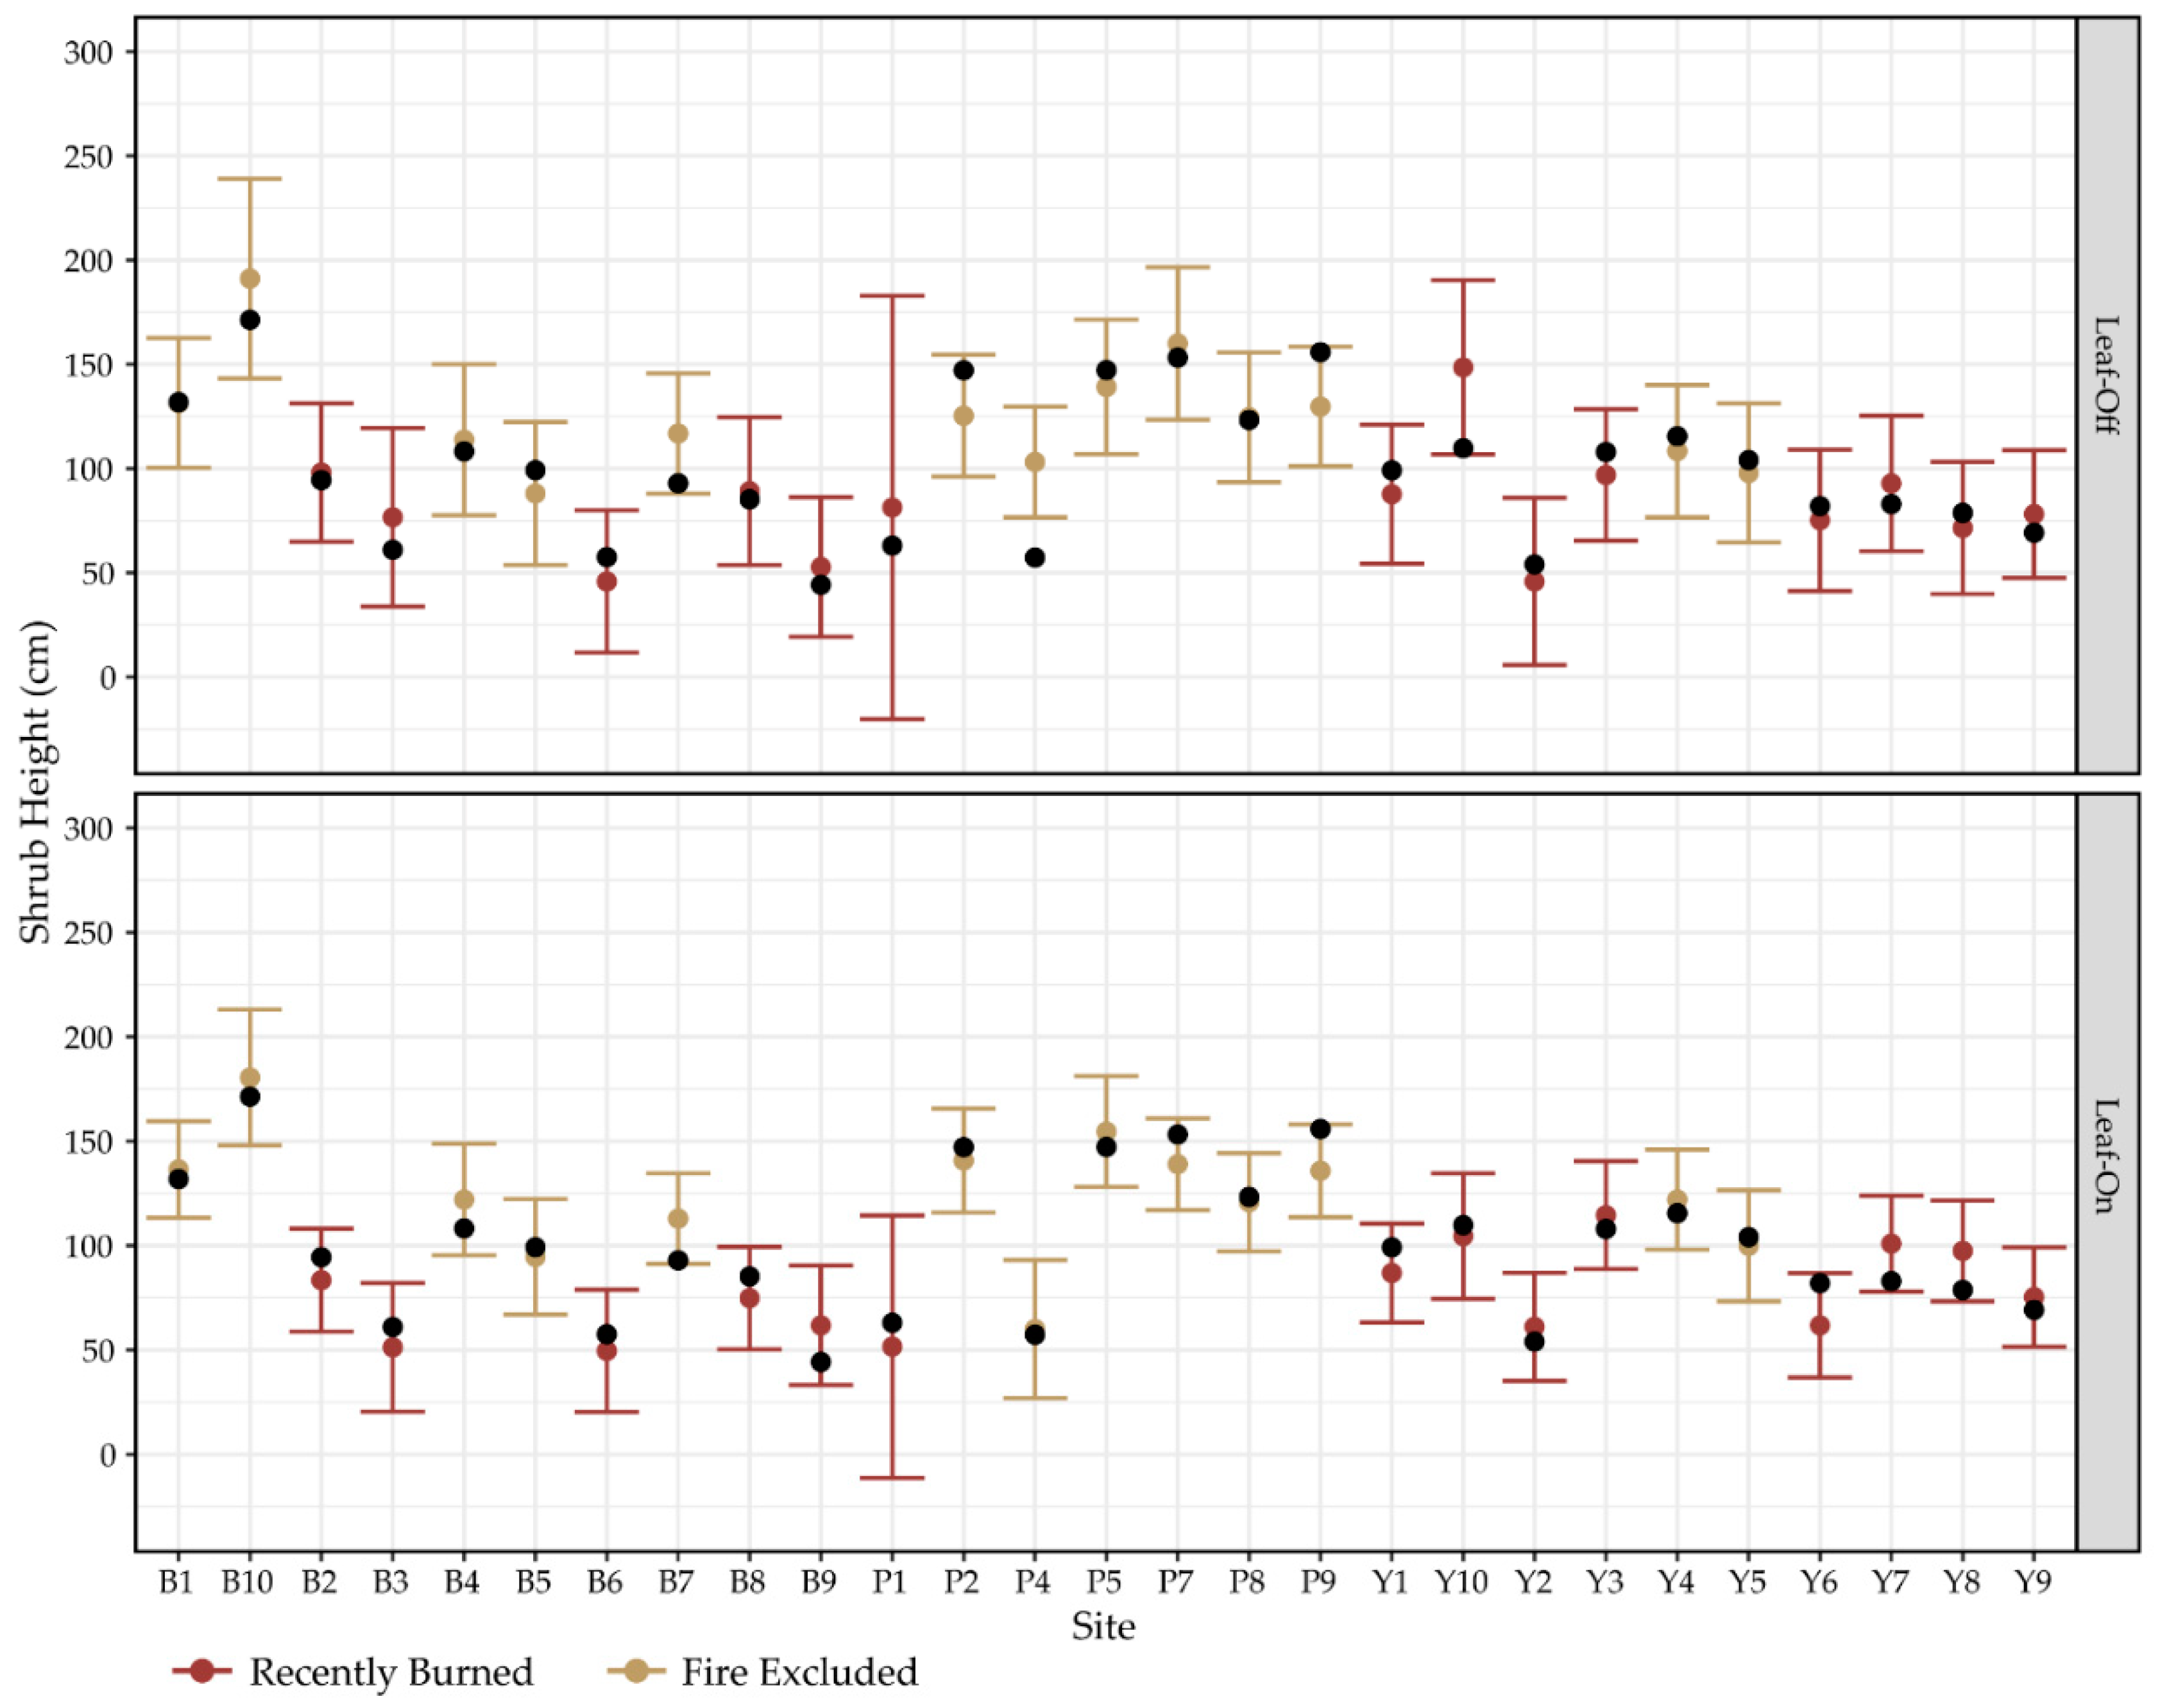The width and height of the screenshot is (2160, 1708).
Task: Click red Y6 point in Leaf-On panel
Action: coord(1820,1326)
